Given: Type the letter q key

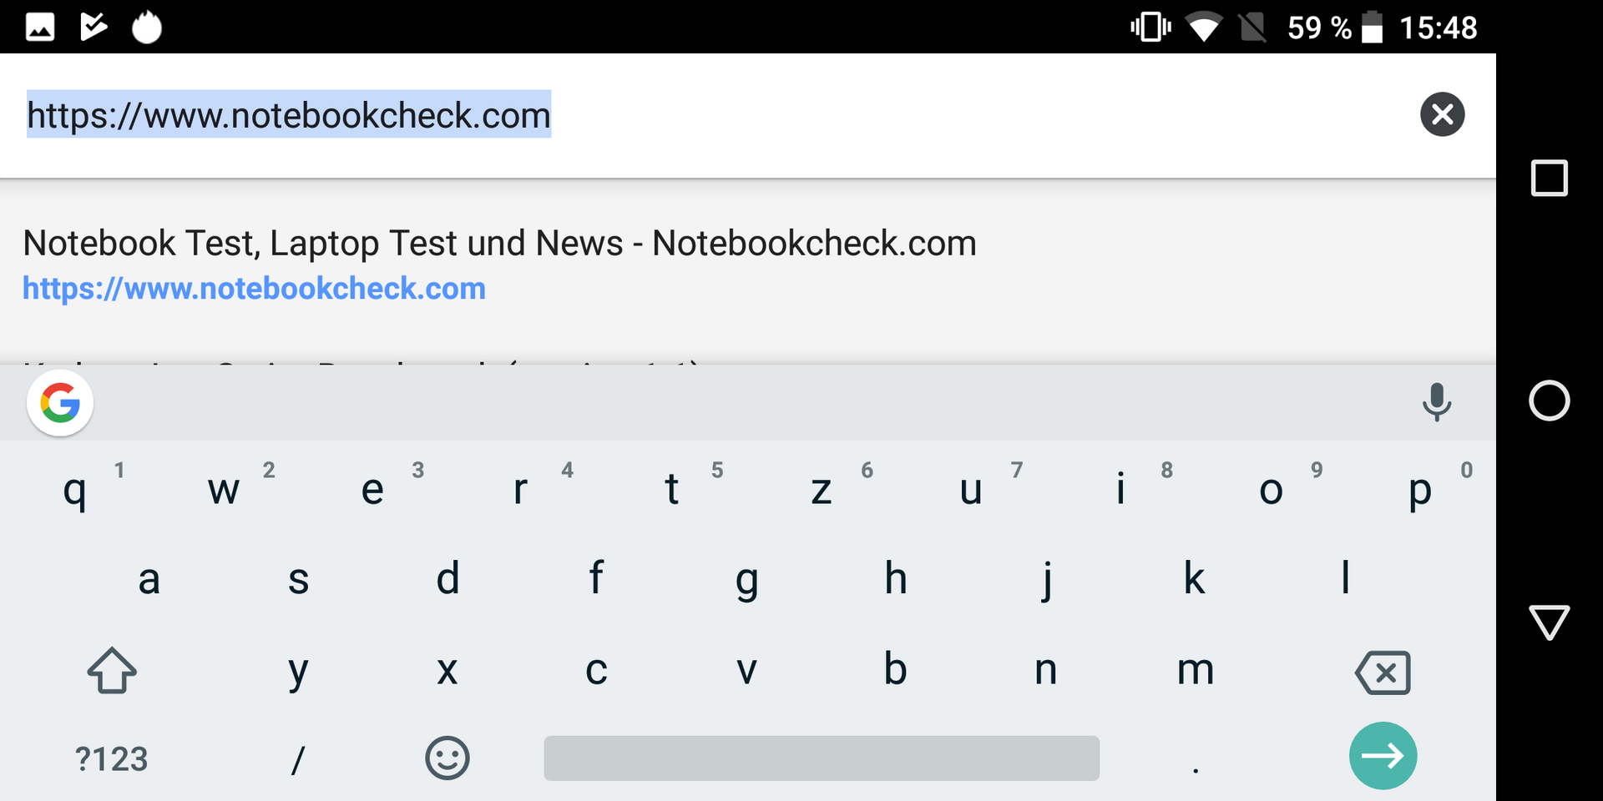Looking at the screenshot, I should [x=75, y=490].
